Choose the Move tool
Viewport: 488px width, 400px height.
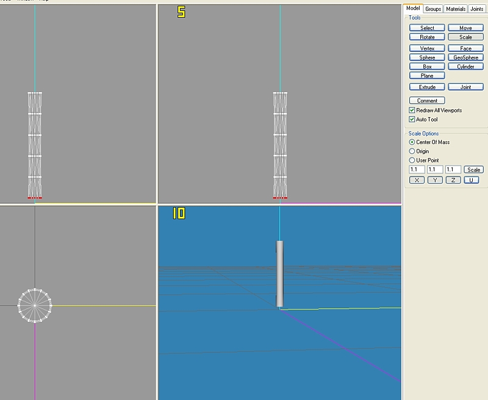pyautogui.click(x=465, y=28)
